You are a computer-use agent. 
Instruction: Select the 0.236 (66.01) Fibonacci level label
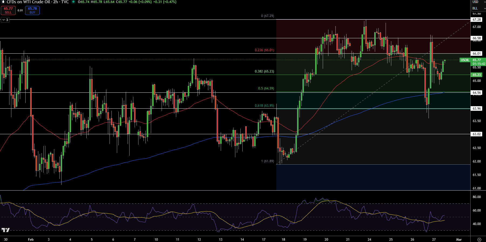264,50
